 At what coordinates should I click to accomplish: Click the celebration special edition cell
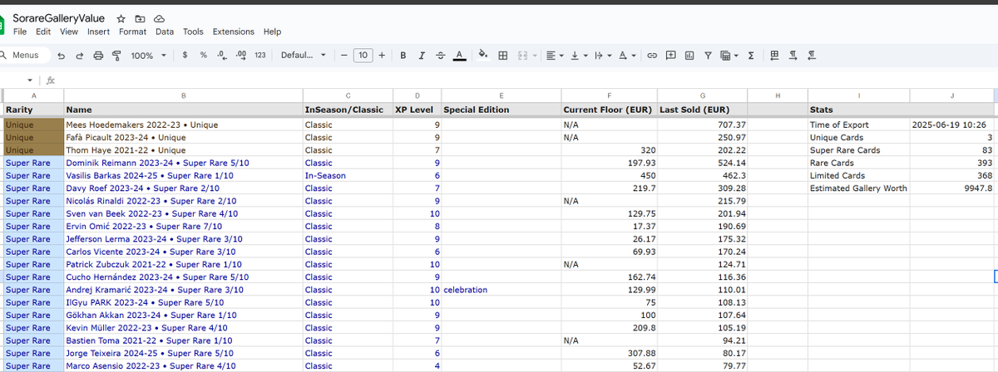coord(501,290)
